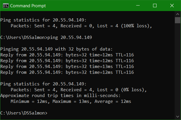Close the Command Prompt window

(x=172, y=6)
